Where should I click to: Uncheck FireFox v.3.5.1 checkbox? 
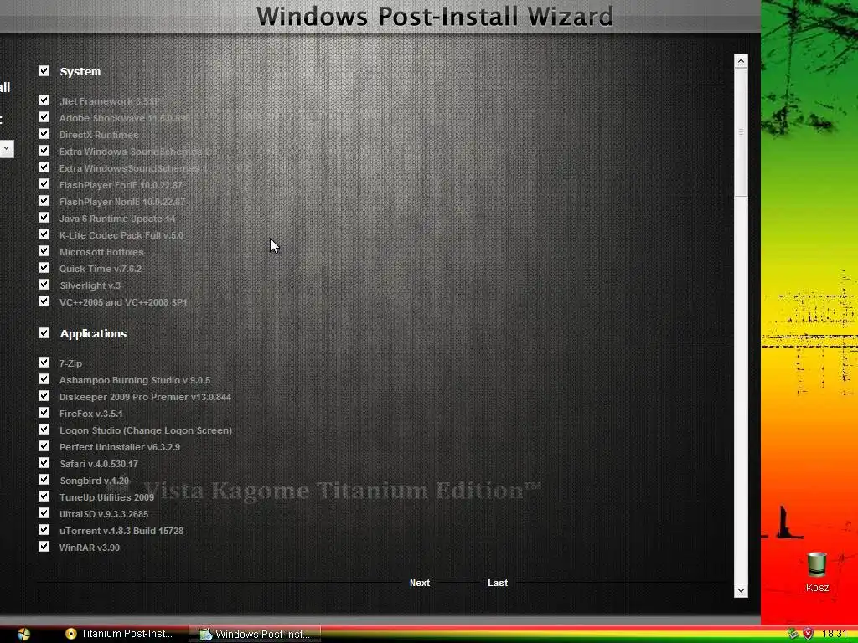click(x=44, y=413)
